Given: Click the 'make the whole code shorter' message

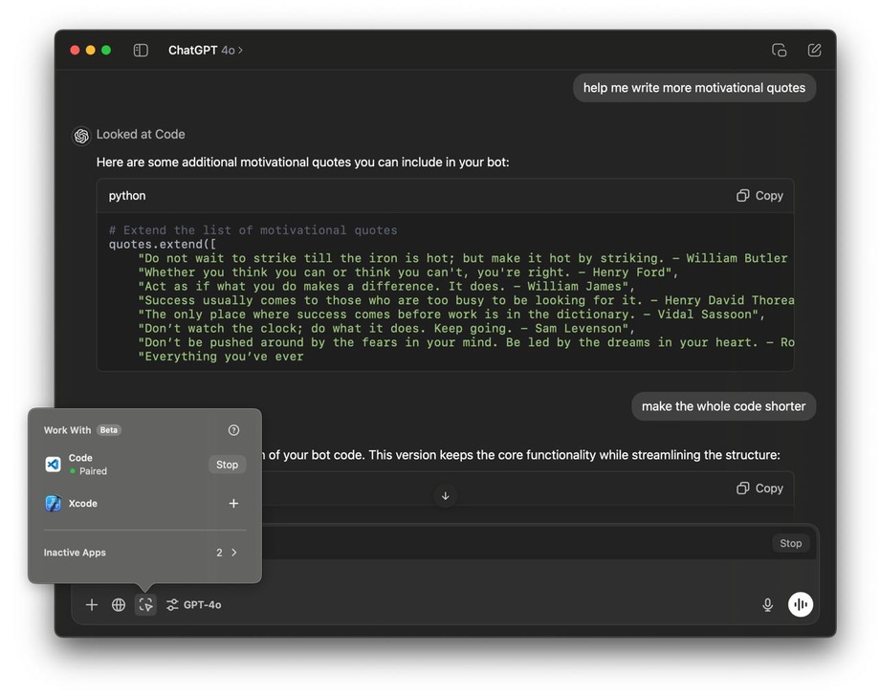Looking at the screenshot, I should pos(723,406).
